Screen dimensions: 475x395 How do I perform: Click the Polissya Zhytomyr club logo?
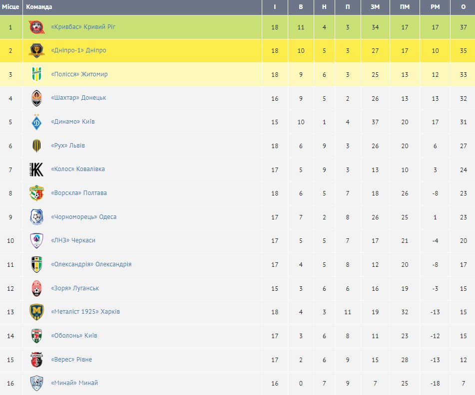pyautogui.click(x=36, y=74)
